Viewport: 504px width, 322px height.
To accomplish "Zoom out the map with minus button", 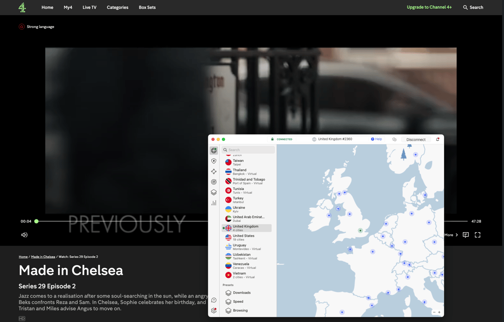I will (434, 312).
